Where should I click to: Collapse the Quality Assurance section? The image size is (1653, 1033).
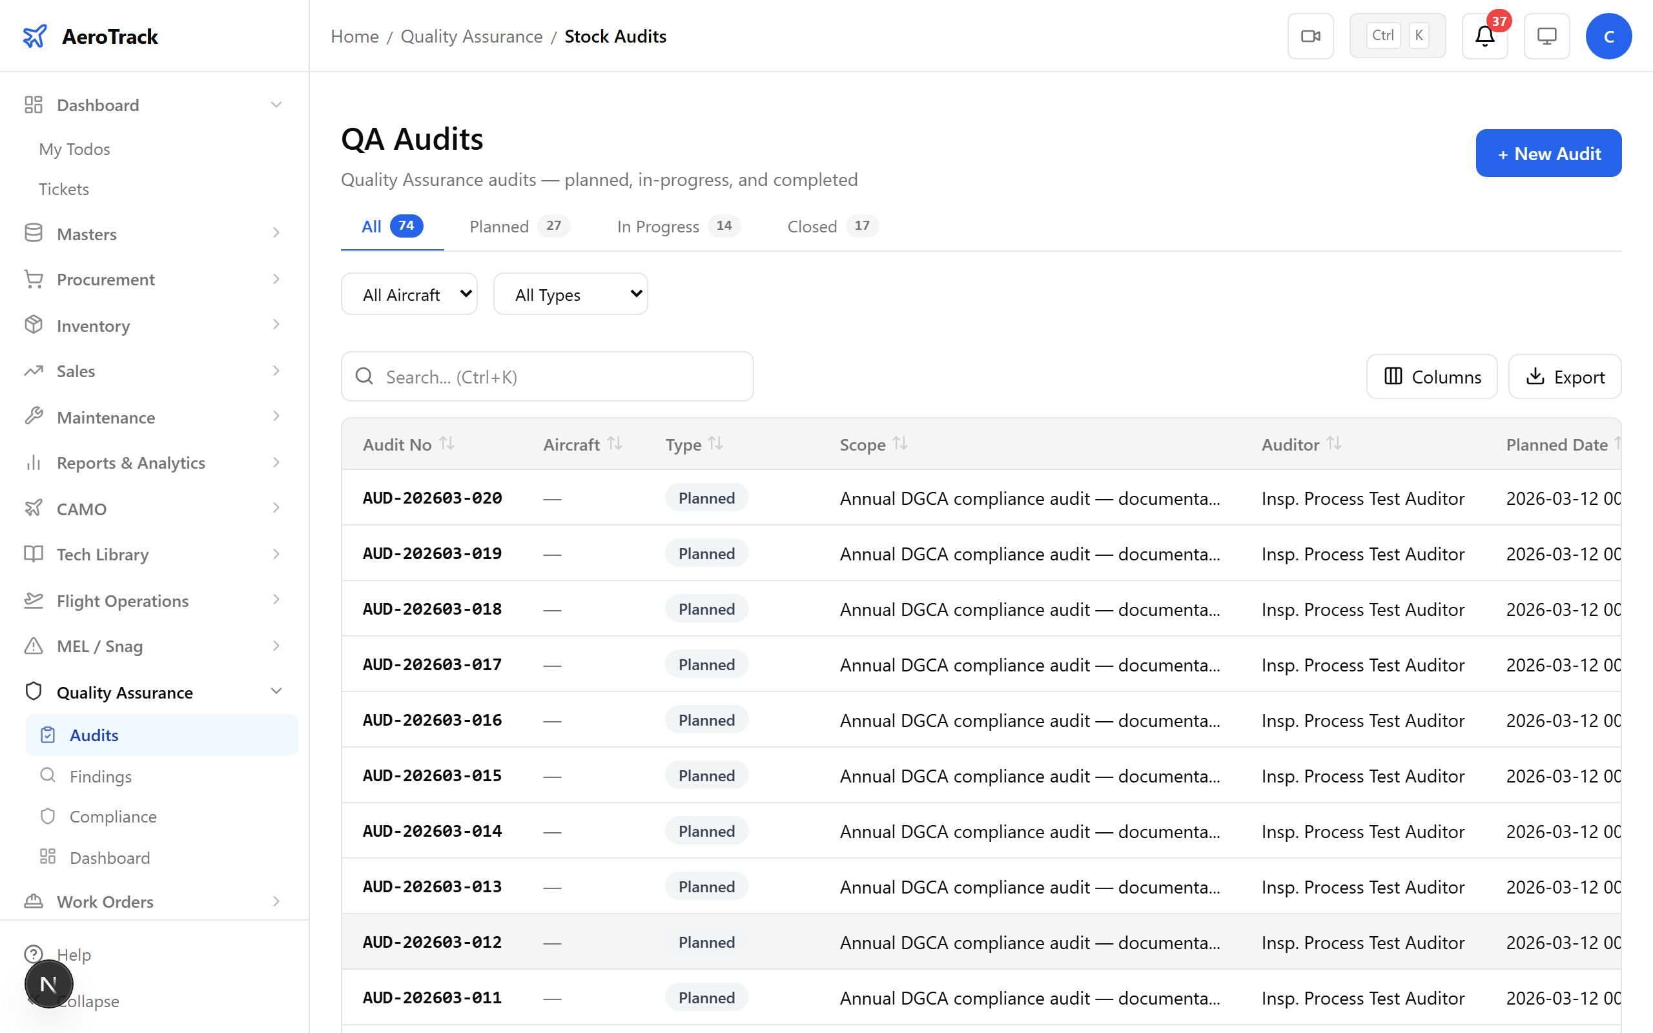[x=276, y=691]
